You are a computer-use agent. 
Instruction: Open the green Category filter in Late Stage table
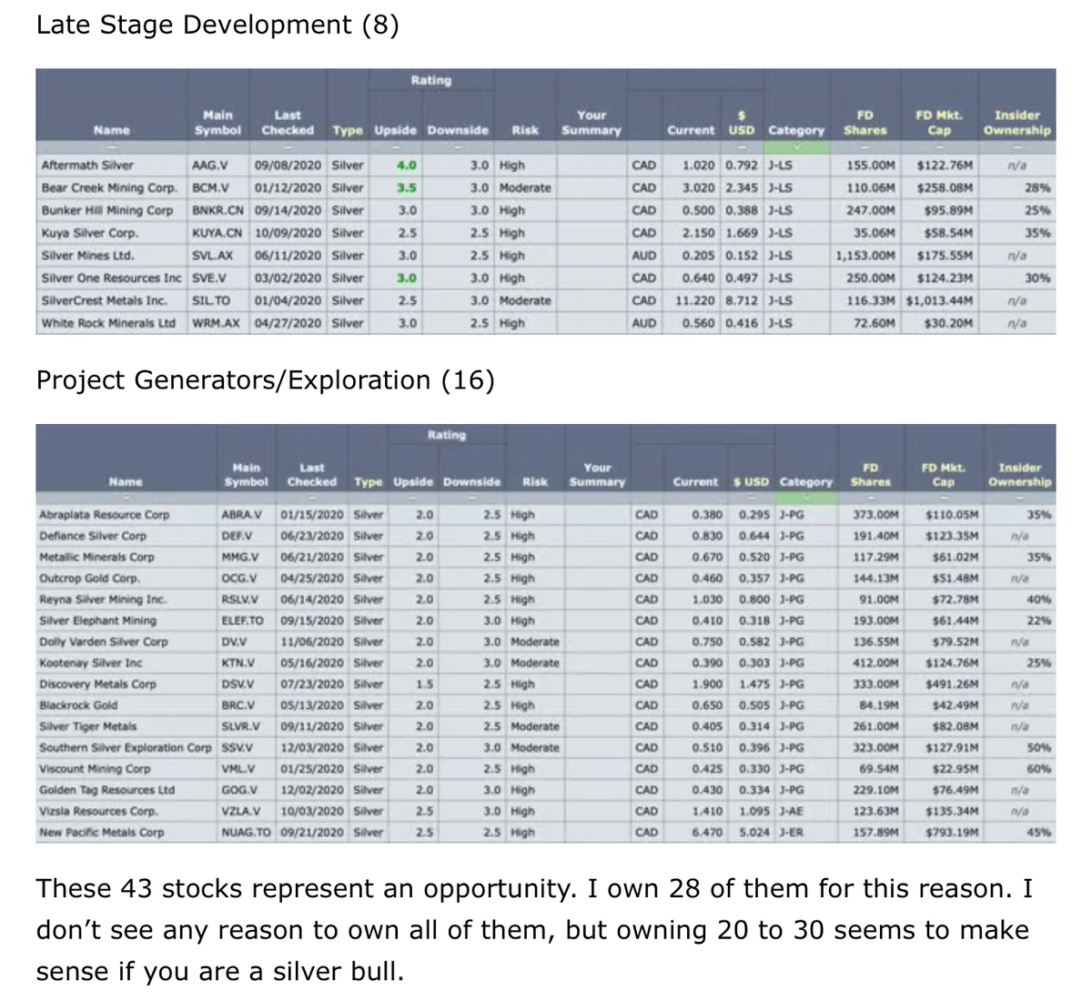tap(796, 147)
